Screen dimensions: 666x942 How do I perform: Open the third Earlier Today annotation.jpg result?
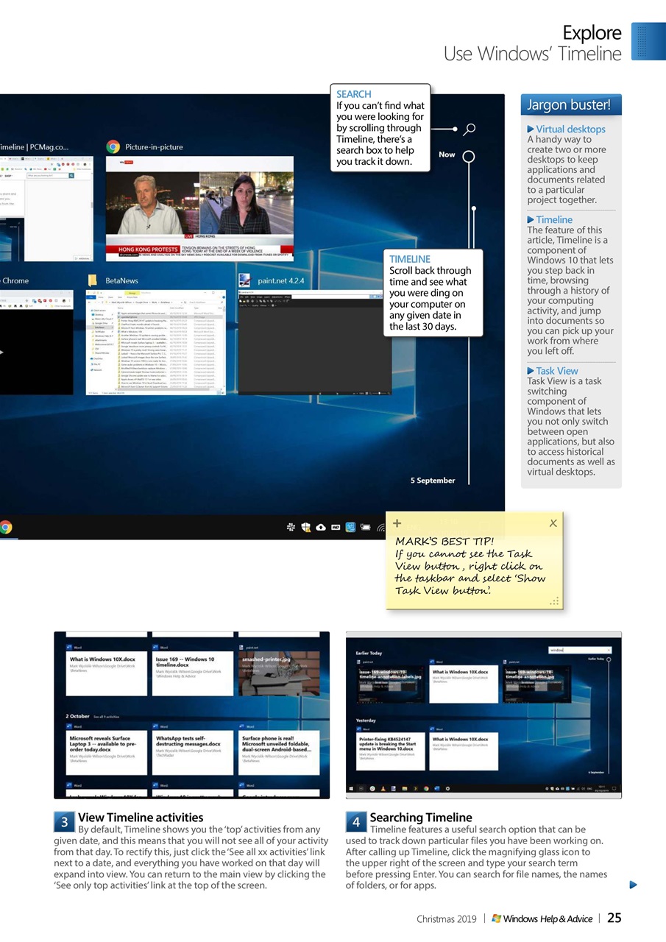537,684
